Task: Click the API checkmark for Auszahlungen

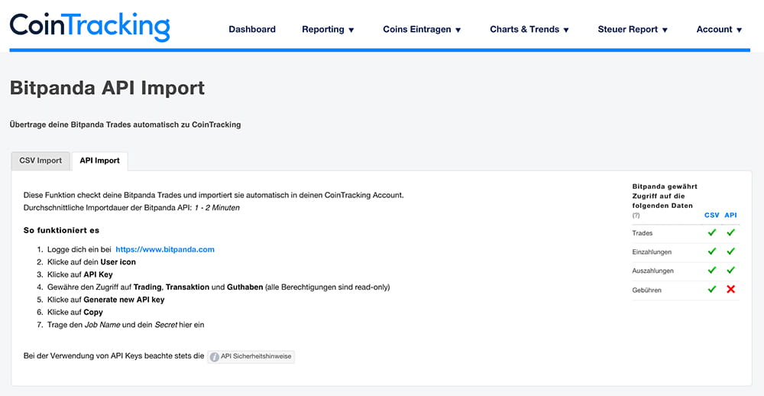Action: click(730, 270)
